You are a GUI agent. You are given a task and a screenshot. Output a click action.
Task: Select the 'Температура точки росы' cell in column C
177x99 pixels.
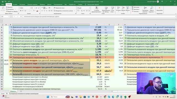point(51,55)
